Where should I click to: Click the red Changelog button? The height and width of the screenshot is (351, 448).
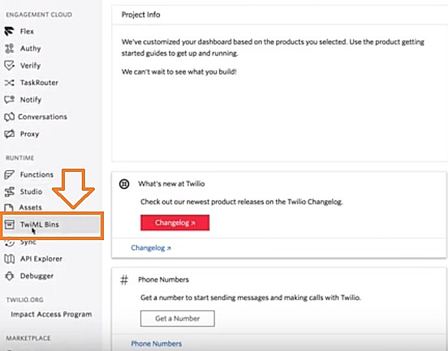[x=175, y=223]
